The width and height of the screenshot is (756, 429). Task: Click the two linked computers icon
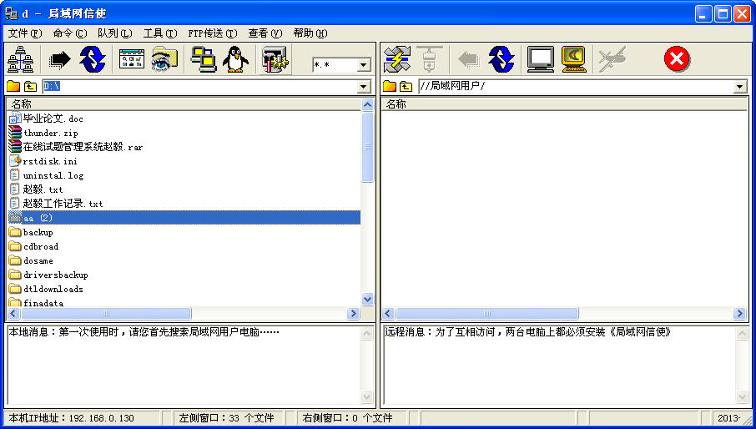coord(203,59)
